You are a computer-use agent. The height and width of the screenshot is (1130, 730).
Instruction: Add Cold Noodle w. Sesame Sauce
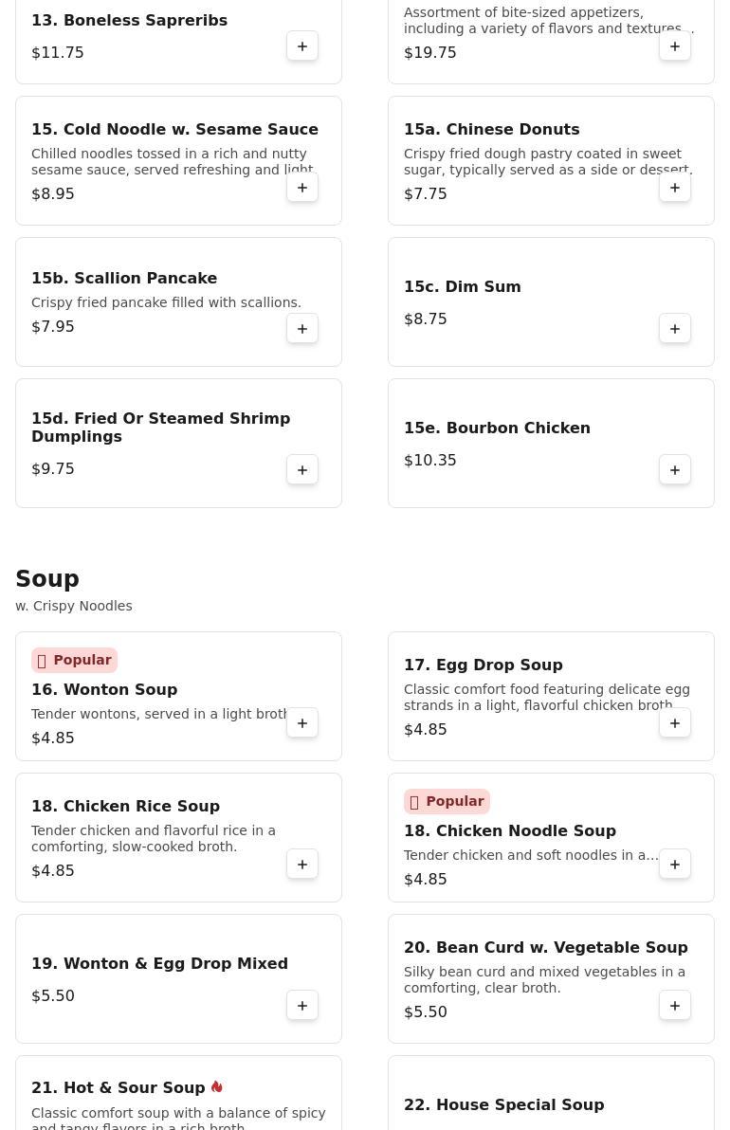click(302, 188)
